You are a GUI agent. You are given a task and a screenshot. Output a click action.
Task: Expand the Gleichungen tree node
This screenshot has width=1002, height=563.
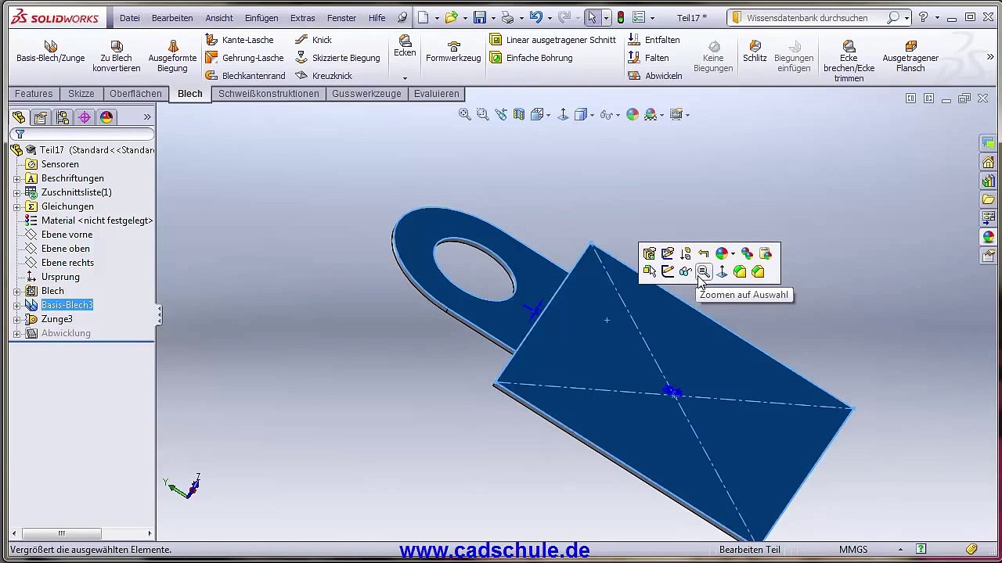(x=17, y=206)
